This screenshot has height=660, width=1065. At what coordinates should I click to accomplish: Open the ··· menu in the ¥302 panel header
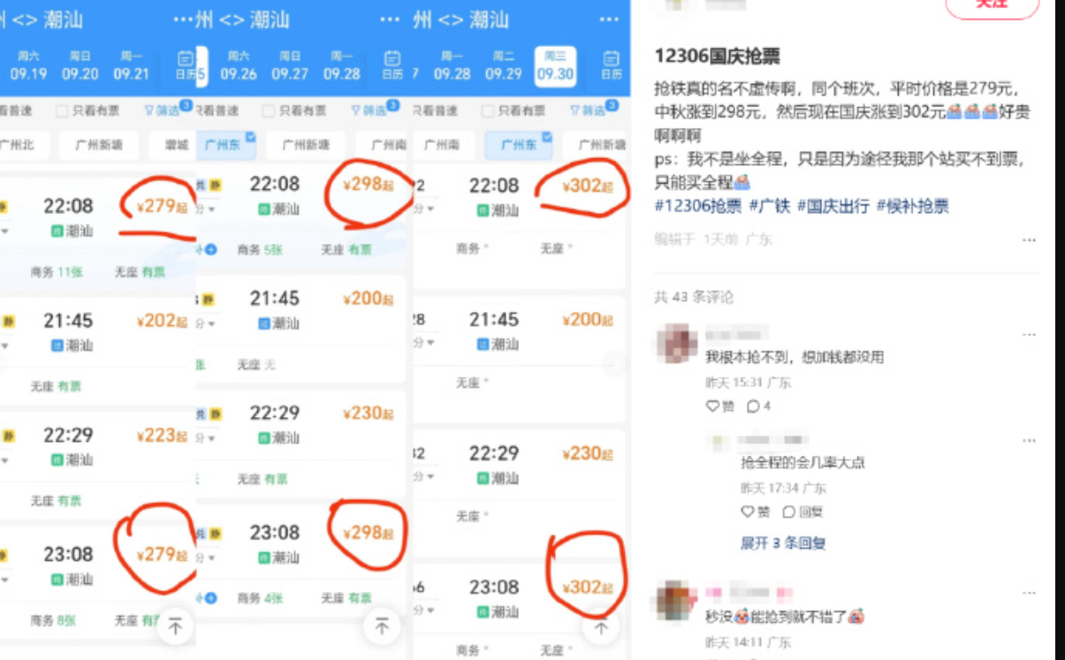pyautogui.click(x=609, y=19)
